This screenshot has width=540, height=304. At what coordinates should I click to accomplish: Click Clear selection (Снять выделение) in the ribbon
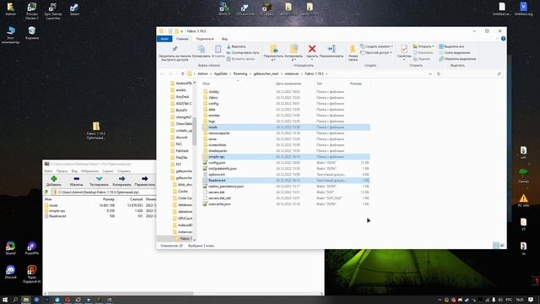tap(455, 52)
